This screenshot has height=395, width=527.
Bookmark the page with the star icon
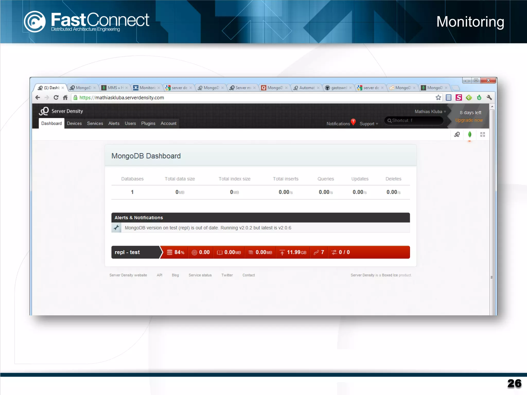click(438, 97)
